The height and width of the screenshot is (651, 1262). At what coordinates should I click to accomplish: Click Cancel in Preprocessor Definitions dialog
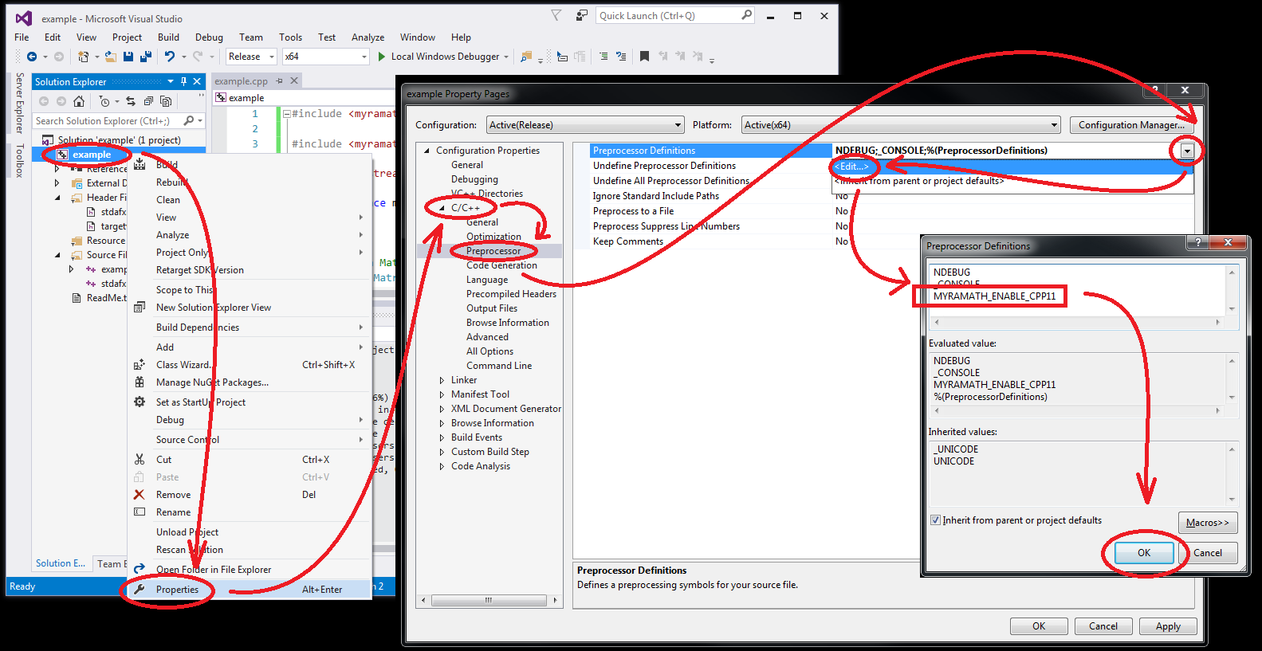coord(1208,553)
